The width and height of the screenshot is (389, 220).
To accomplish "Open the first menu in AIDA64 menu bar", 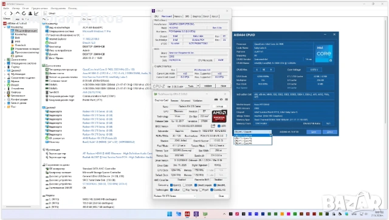I will [x=6, y=8].
